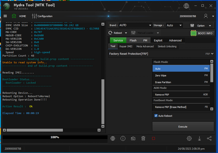Viewport: 218px width, 153px height.
Task: Click the mode list scrollbar thumb
Action: tap(212, 73)
